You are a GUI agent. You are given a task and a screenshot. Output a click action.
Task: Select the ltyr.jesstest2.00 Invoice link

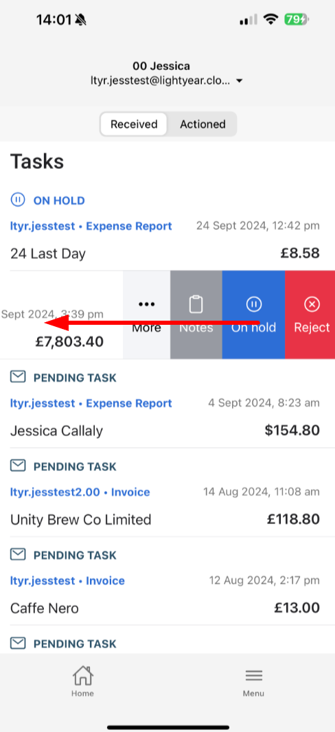[80, 492]
